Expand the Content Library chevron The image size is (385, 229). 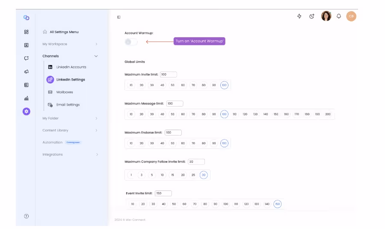pyautogui.click(x=96, y=130)
